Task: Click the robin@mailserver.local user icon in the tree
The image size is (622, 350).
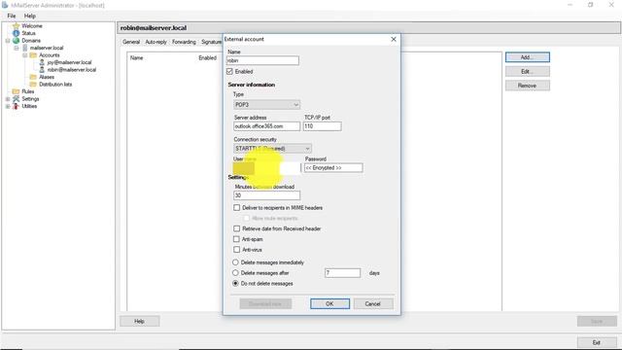Action: (42, 69)
